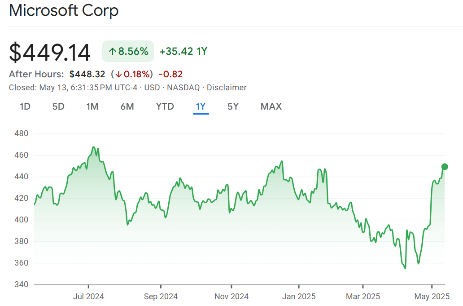
Task: Click the active 1Y range tab
Action: pyautogui.click(x=201, y=106)
